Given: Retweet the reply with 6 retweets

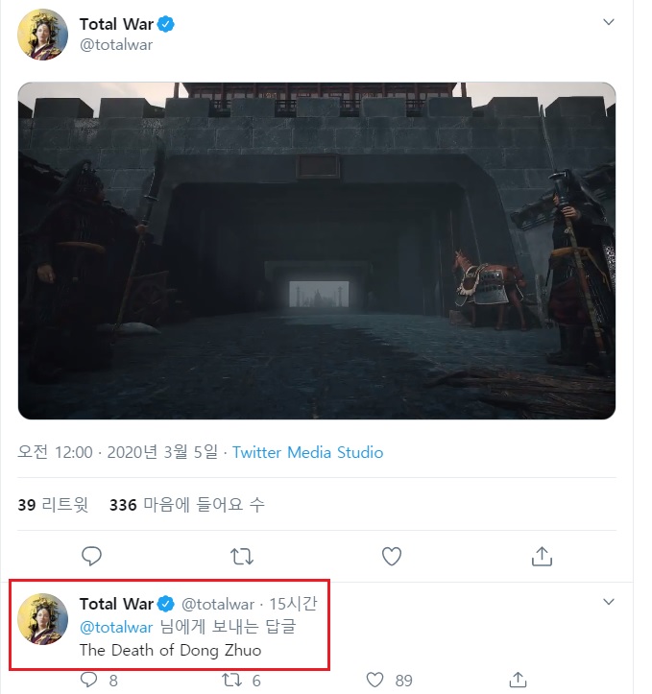Looking at the screenshot, I should pyautogui.click(x=232, y=680).
